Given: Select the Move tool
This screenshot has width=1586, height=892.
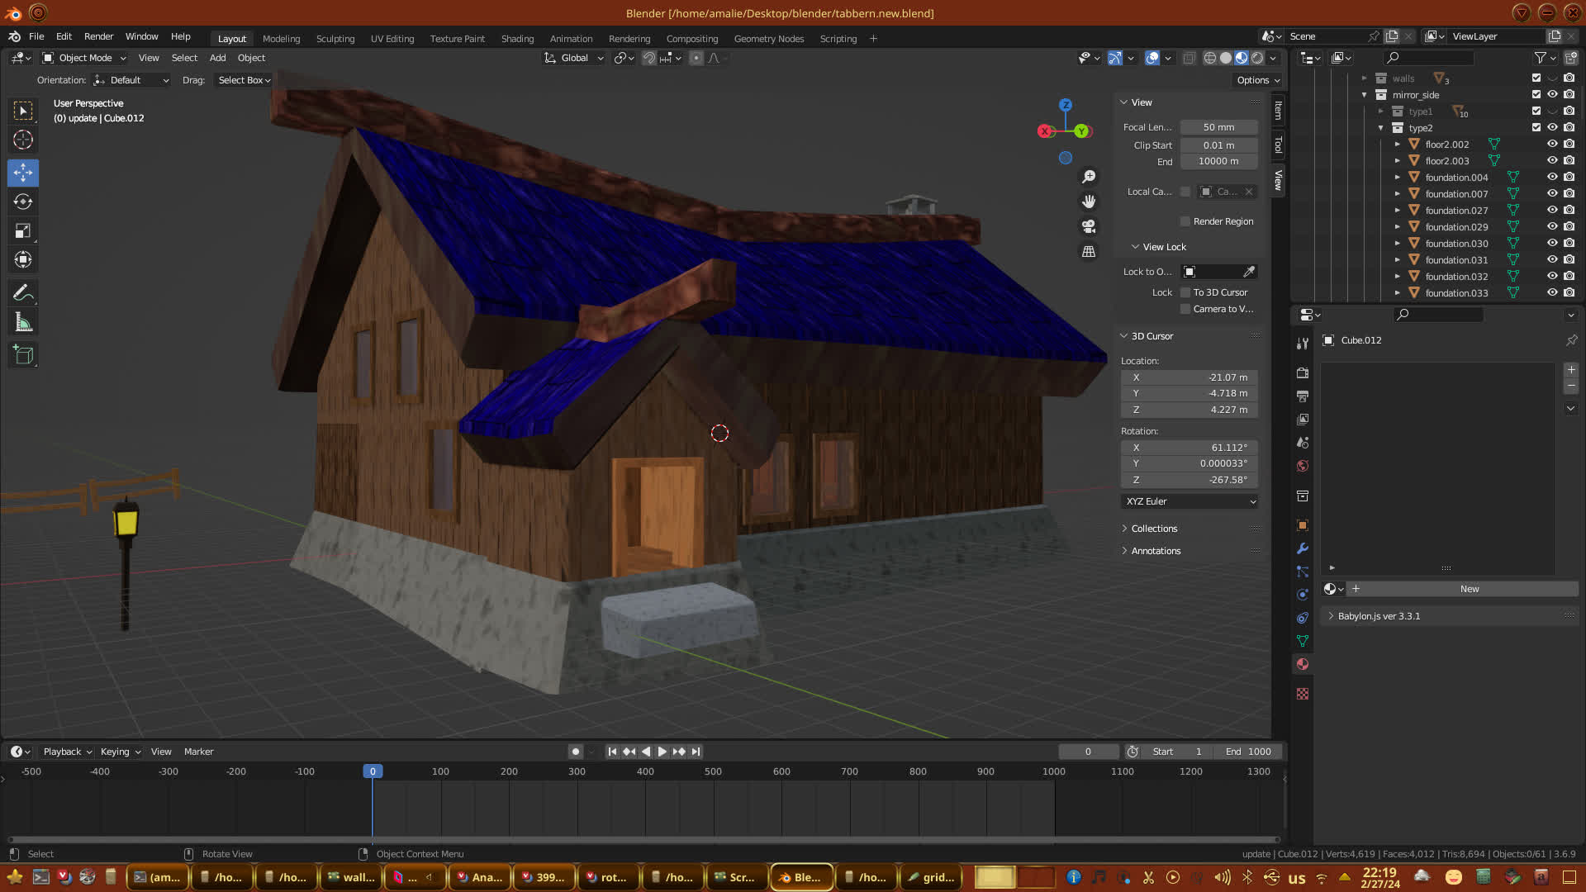Looking at the screenshot, I should [23, 173].
